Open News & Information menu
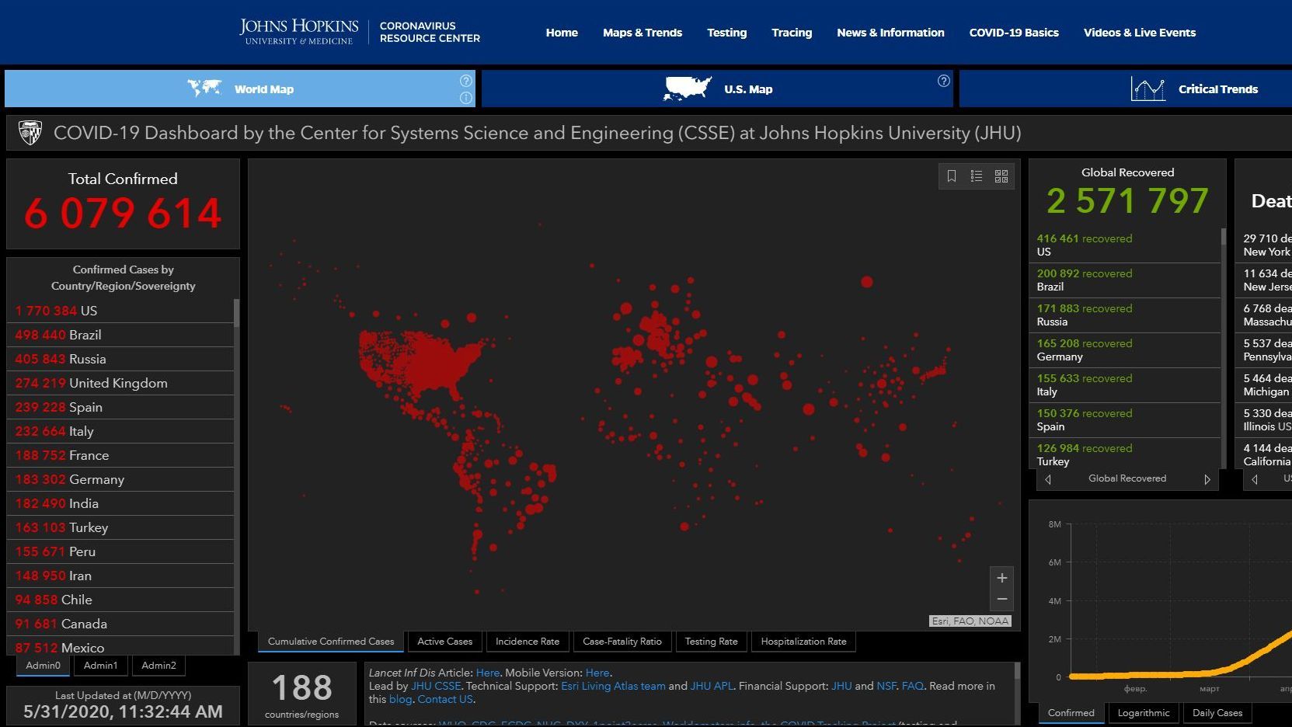The image size is (1292, 727). tap(890, 33)
